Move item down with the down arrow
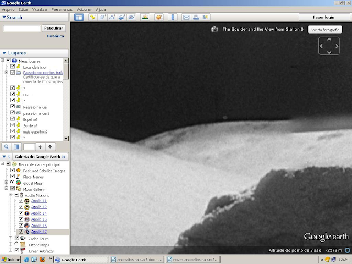The height and width of the screenshot is (264, 352). pos(50,147)
